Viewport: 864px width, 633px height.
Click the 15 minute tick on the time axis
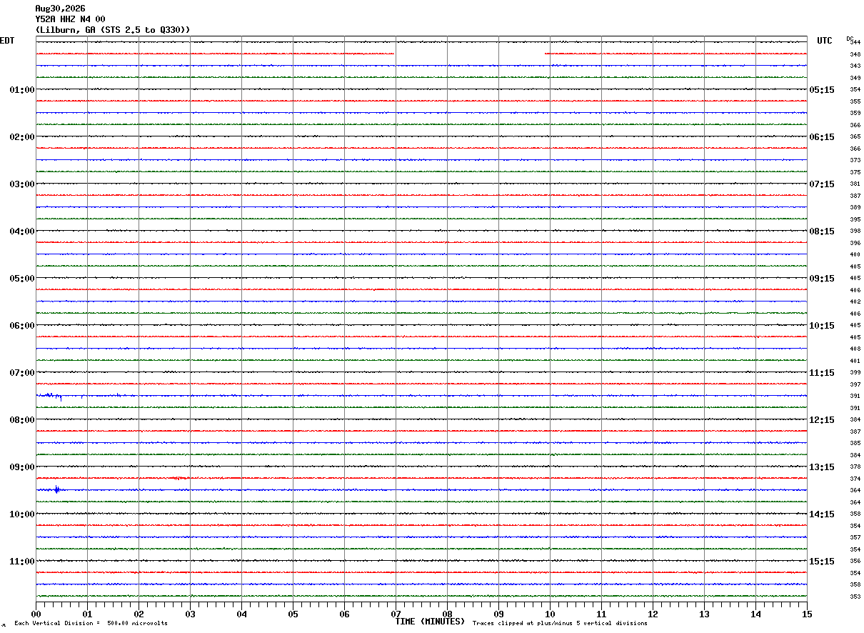pyautogui.click(x=807, y=614)
